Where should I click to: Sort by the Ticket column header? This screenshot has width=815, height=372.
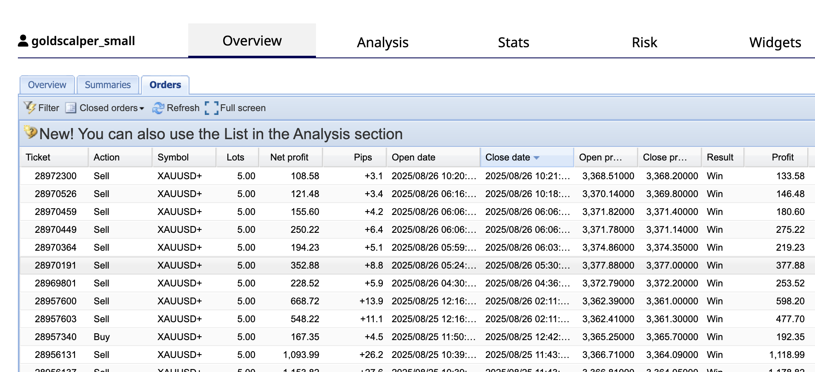(38, 157)
